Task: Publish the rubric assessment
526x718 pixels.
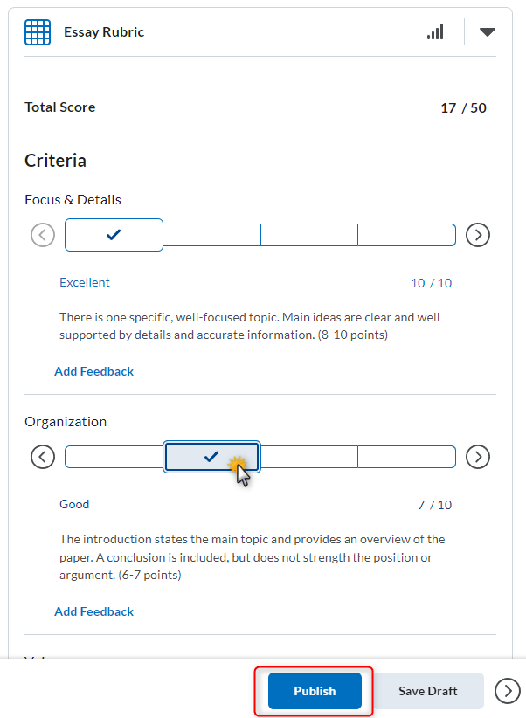Action: [x=314, y=690]
